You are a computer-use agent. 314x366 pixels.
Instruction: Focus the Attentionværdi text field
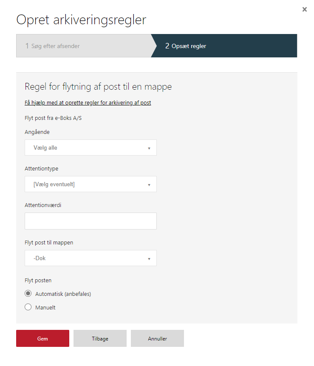(x=91, y=221)
